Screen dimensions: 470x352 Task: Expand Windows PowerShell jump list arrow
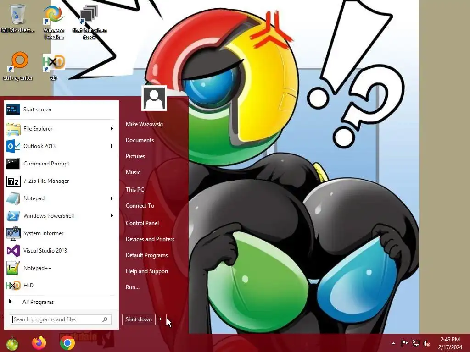pyautogui.click(x=112, y=216)
